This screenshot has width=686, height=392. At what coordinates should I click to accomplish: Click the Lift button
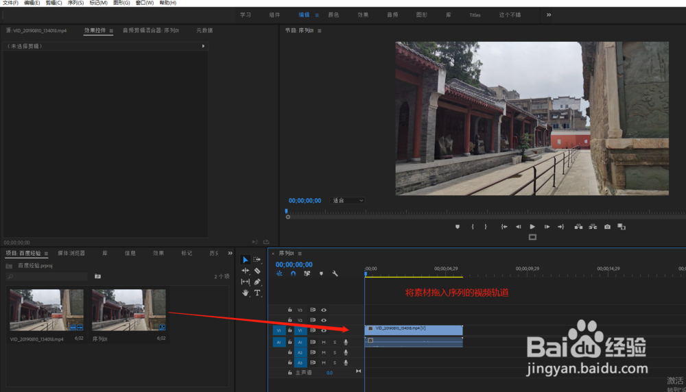point(578,227)
